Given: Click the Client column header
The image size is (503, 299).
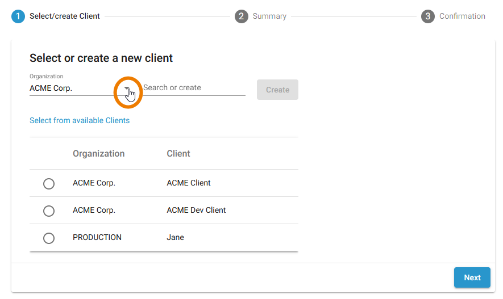Looking at the screenshot, I should click(178, 154).
